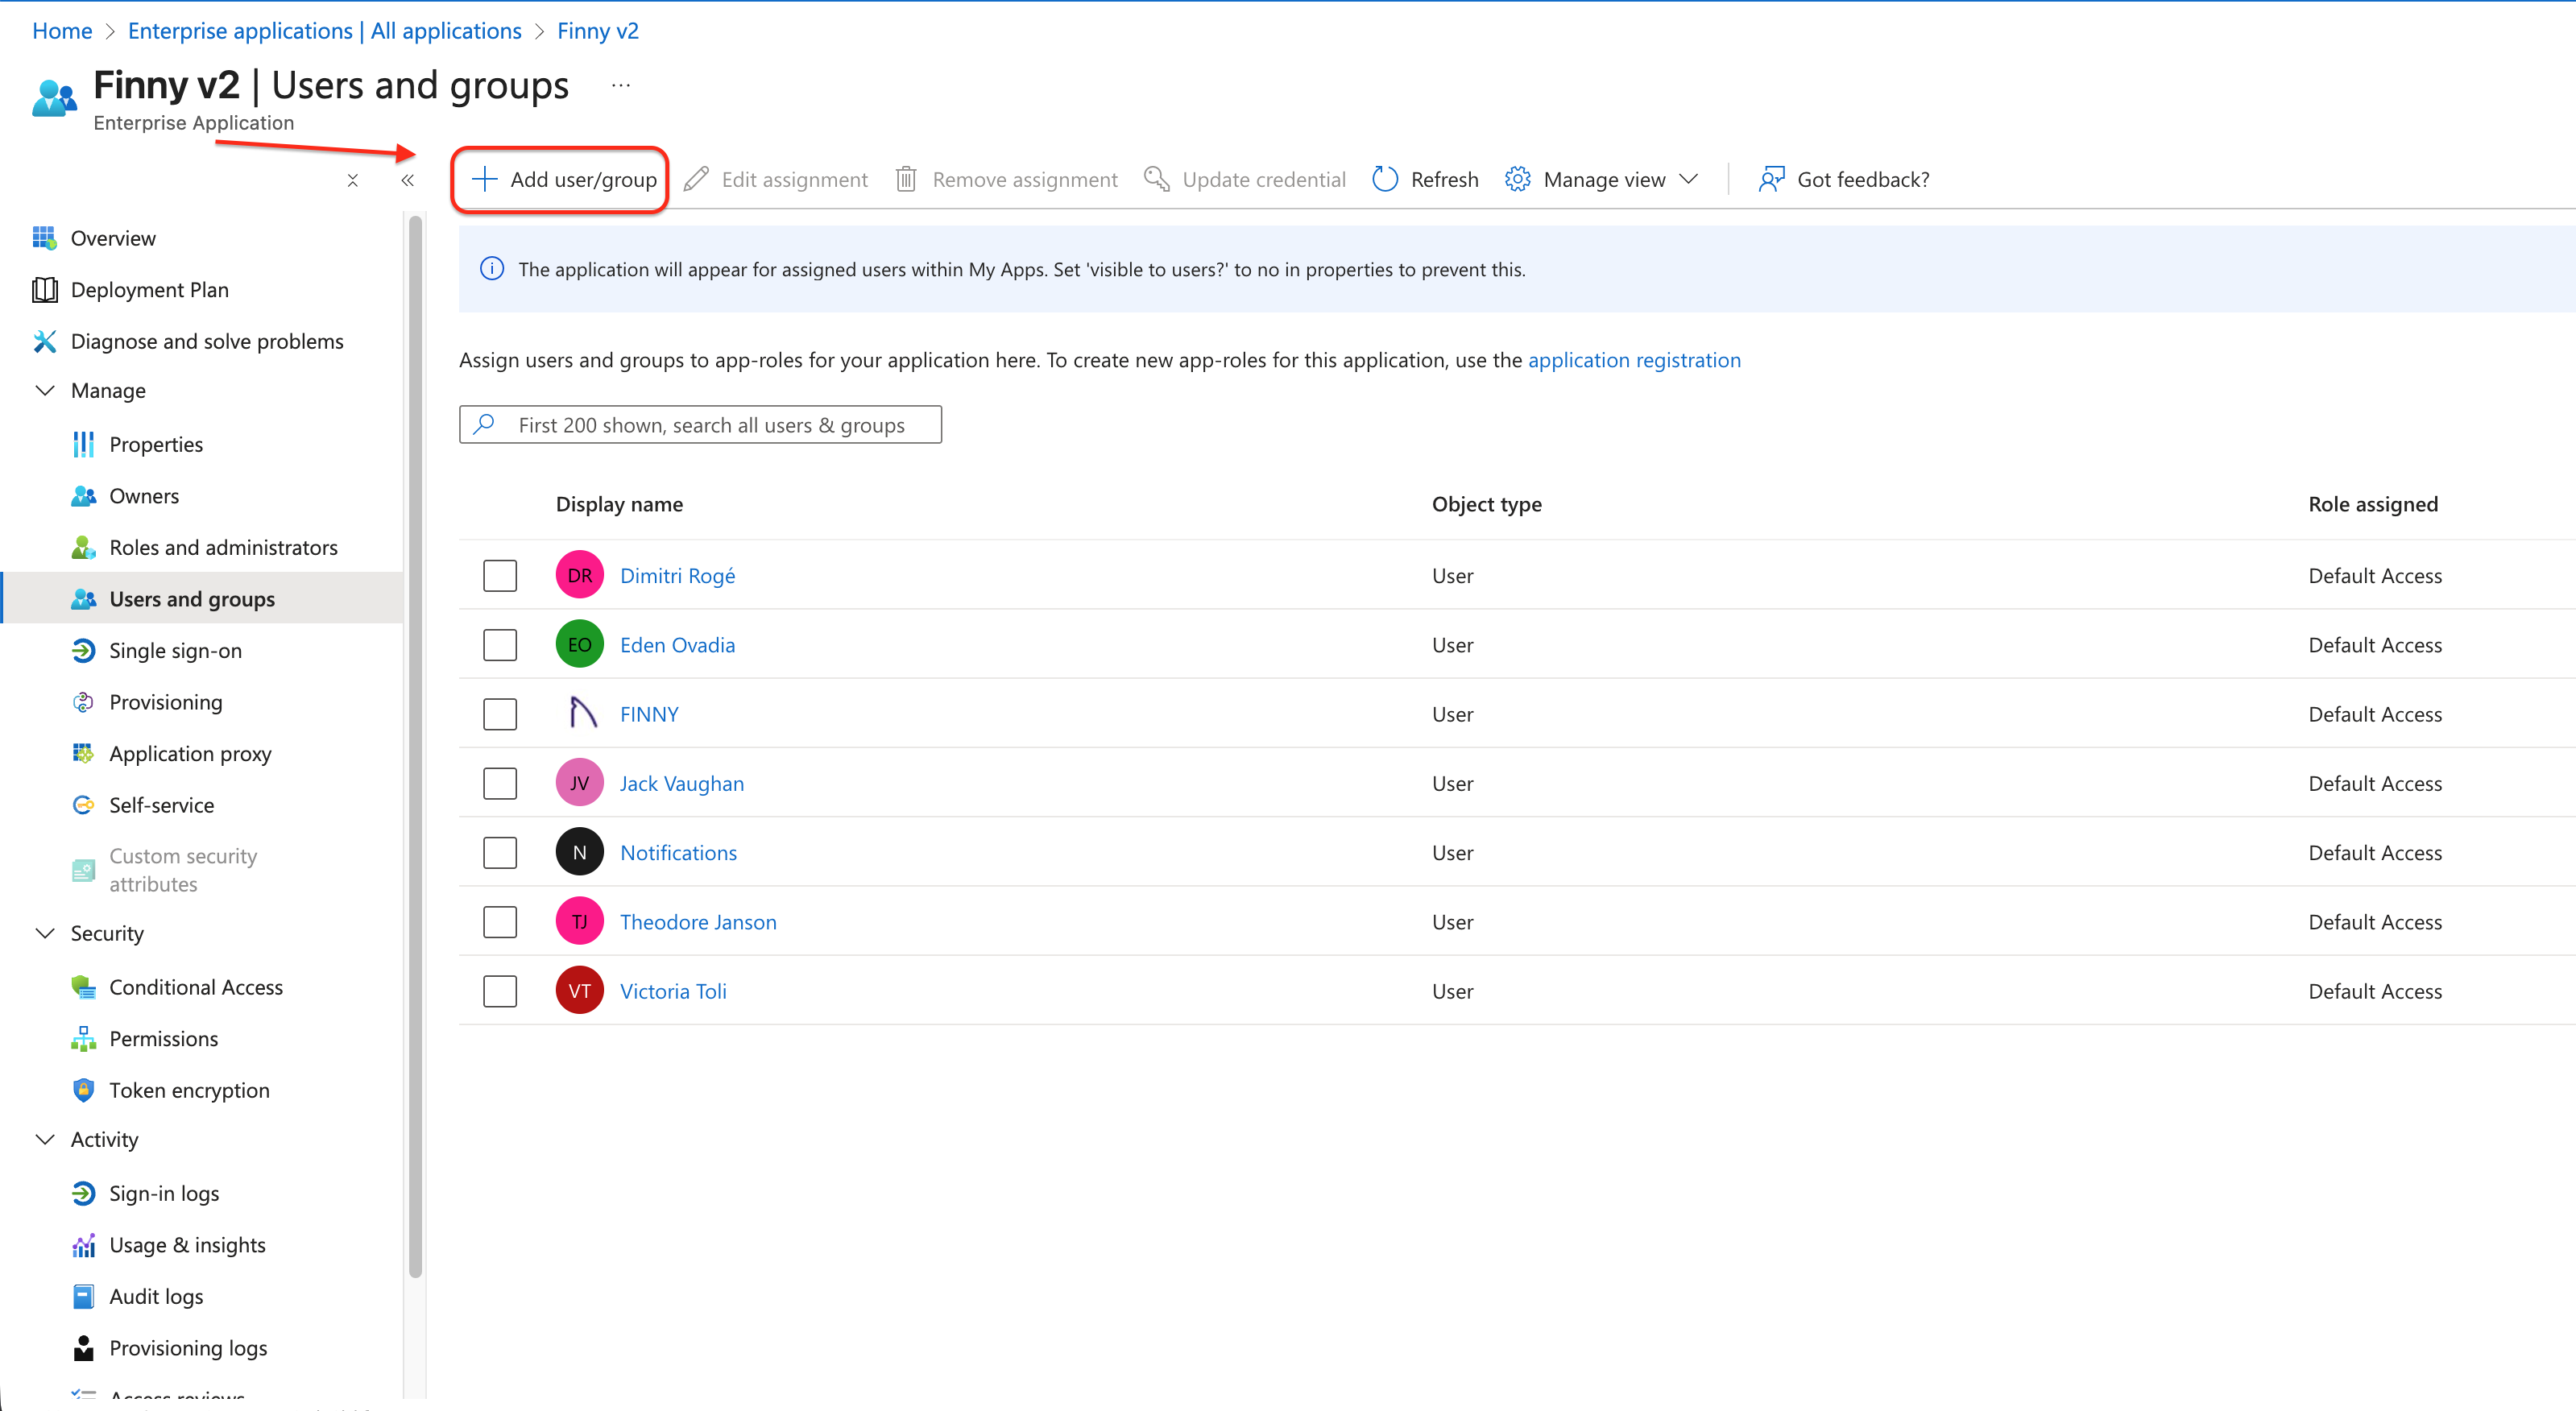Click the Self-service icon
The image size is (2576, 1411).
(x=83, y=805)
